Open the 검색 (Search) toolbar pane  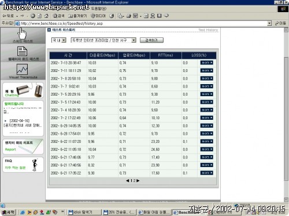[x=59, y=16]
